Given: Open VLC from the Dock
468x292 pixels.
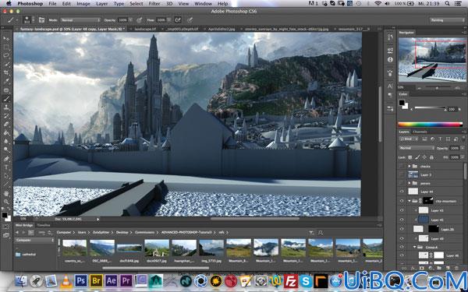Looking at the screenshot, I should pos(66,280).
